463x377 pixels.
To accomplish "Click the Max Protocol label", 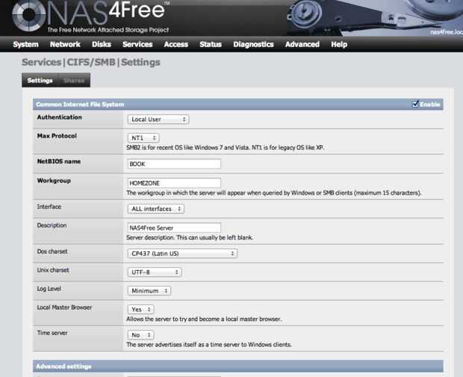I will (57, 135).
